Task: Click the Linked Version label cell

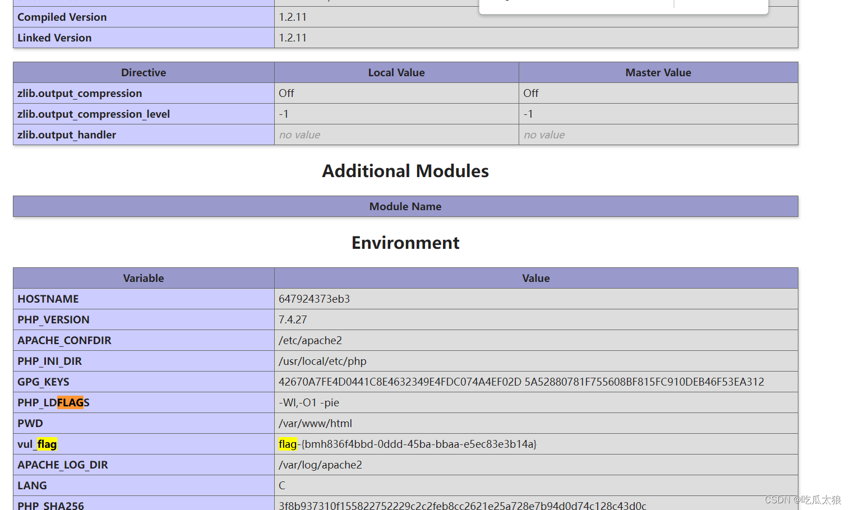Action: pos(144,38)
